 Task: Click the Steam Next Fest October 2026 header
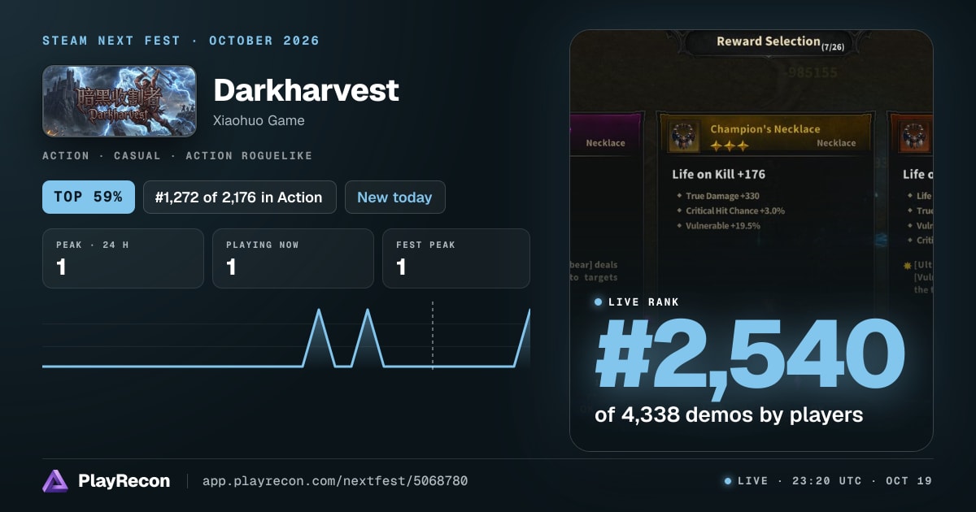point(181,41)
